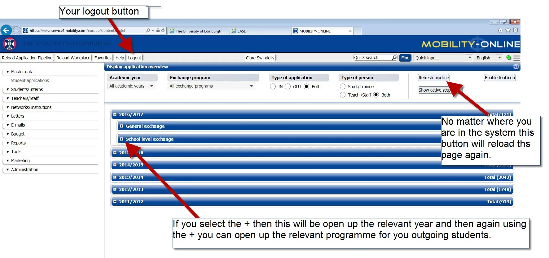Select Both under Type of person
The height and width of the screenshot is (258, 549).
click(x=376, y=95)
